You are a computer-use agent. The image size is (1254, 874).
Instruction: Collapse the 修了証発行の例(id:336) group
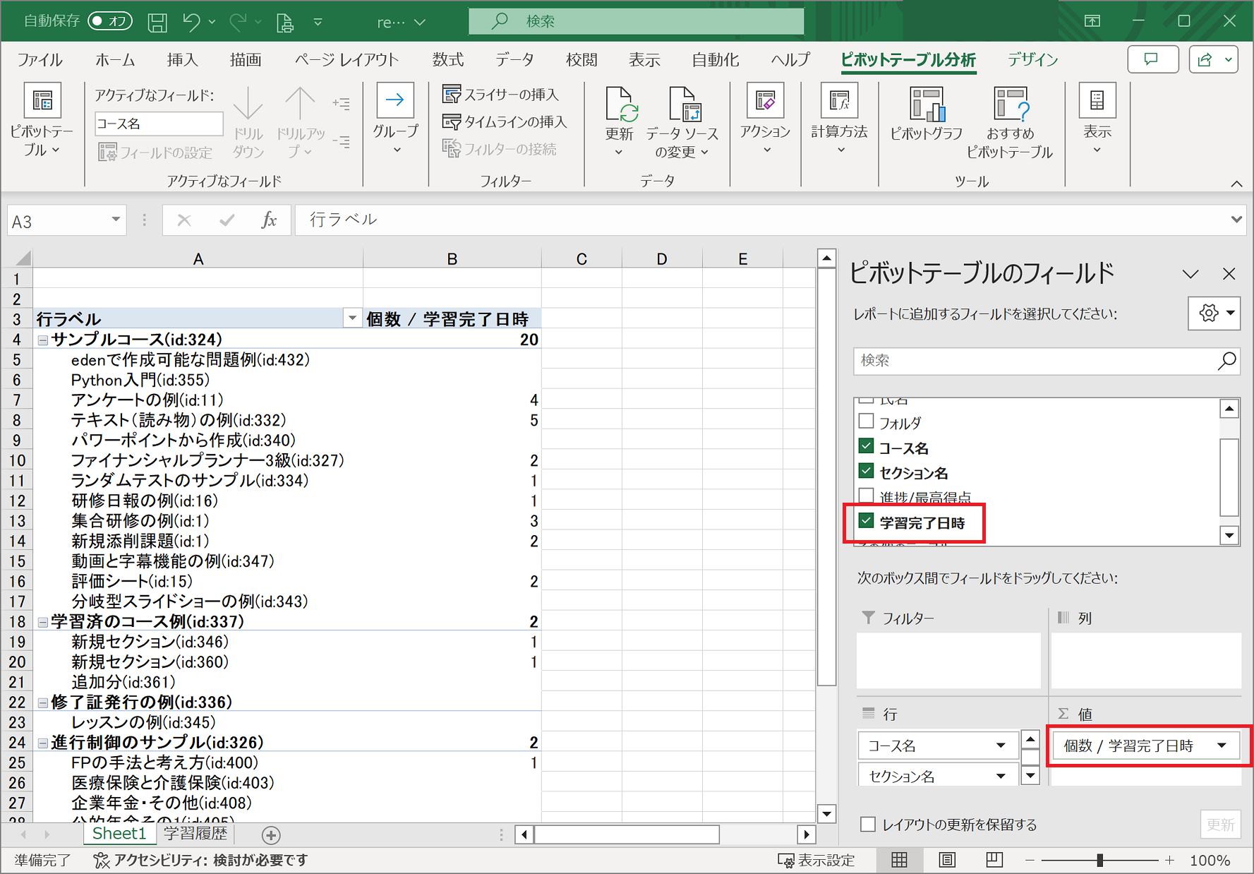tap(43, 703)
